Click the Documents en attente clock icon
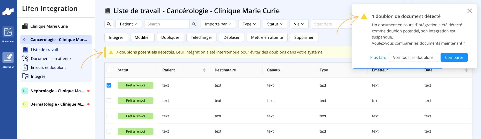 point(25,59)
